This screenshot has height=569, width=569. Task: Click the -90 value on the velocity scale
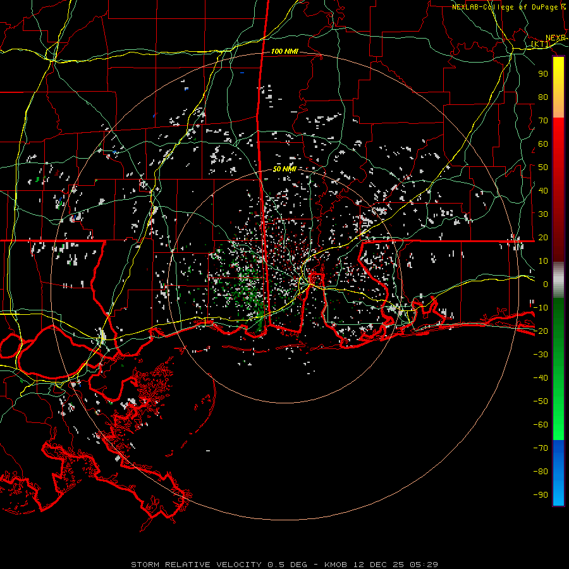pyautogui.click(x=541, y=495)
